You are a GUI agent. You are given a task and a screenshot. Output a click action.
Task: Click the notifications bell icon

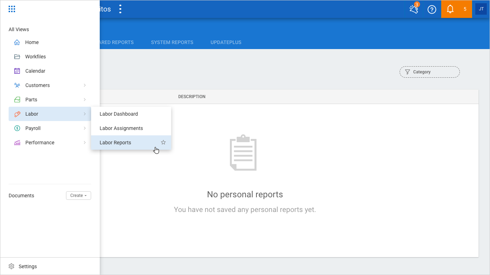(x=450, y=9)
